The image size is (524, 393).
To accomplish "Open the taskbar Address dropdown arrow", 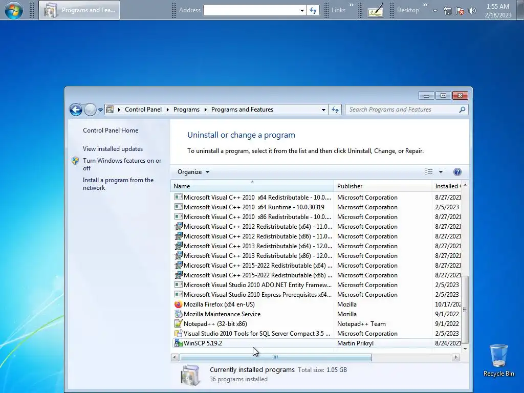I will click(x=302, y=10).
